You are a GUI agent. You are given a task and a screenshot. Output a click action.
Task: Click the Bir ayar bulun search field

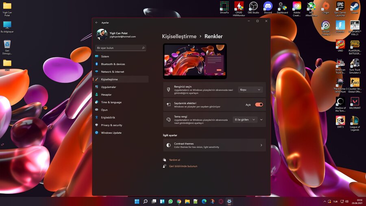coord(118,48)
